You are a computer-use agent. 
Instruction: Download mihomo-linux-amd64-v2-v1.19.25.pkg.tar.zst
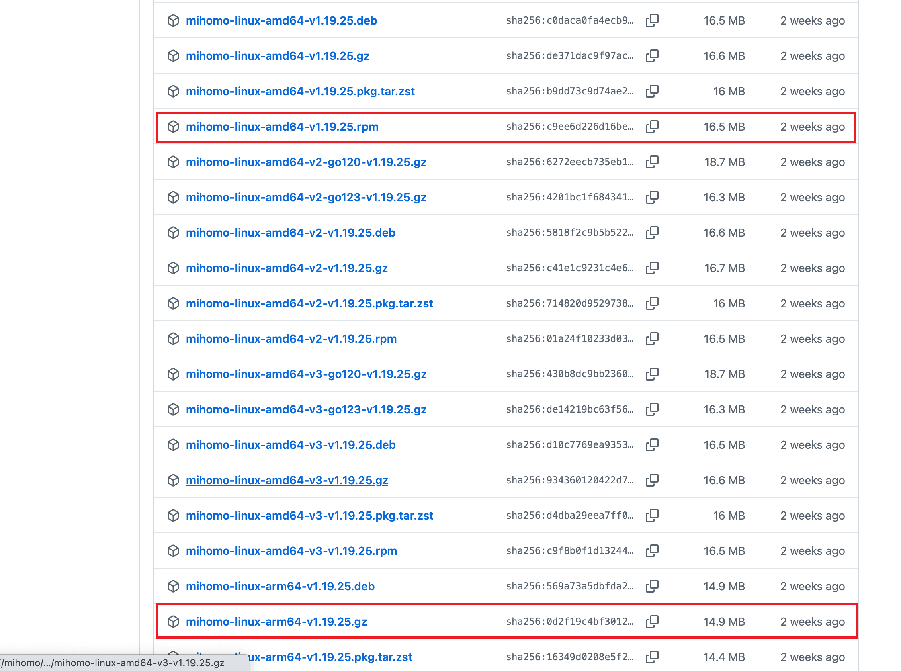click(309, 303)
